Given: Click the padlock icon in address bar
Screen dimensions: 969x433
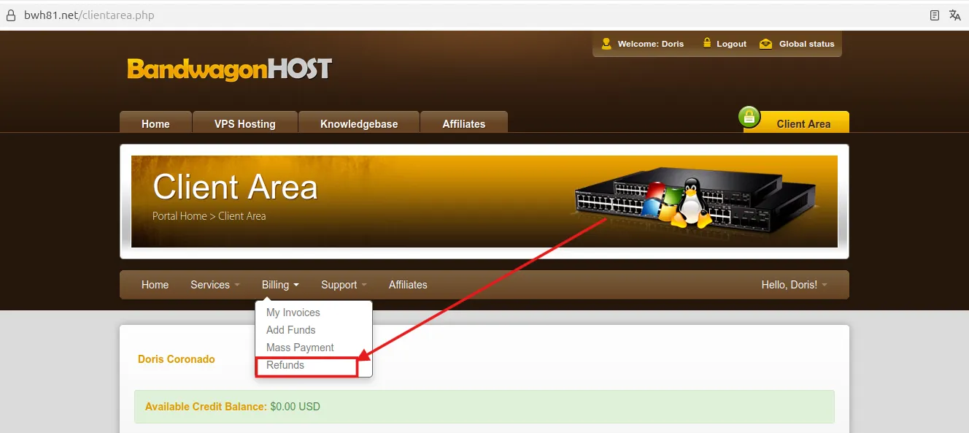Looking at the screenshot, I should 10,15.
